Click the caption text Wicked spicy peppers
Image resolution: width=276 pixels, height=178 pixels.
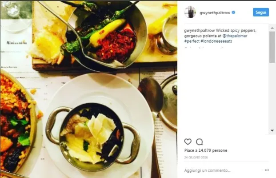point(236,31)
